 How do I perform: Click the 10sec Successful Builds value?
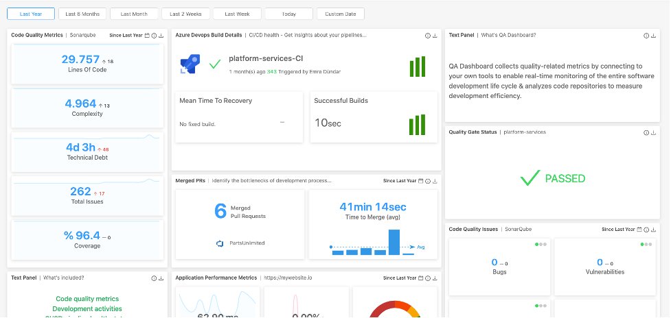pos(328,123)
